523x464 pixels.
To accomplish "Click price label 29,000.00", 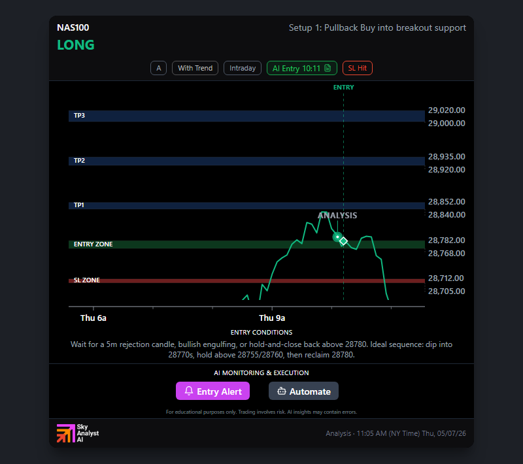I will pos(447,124).
